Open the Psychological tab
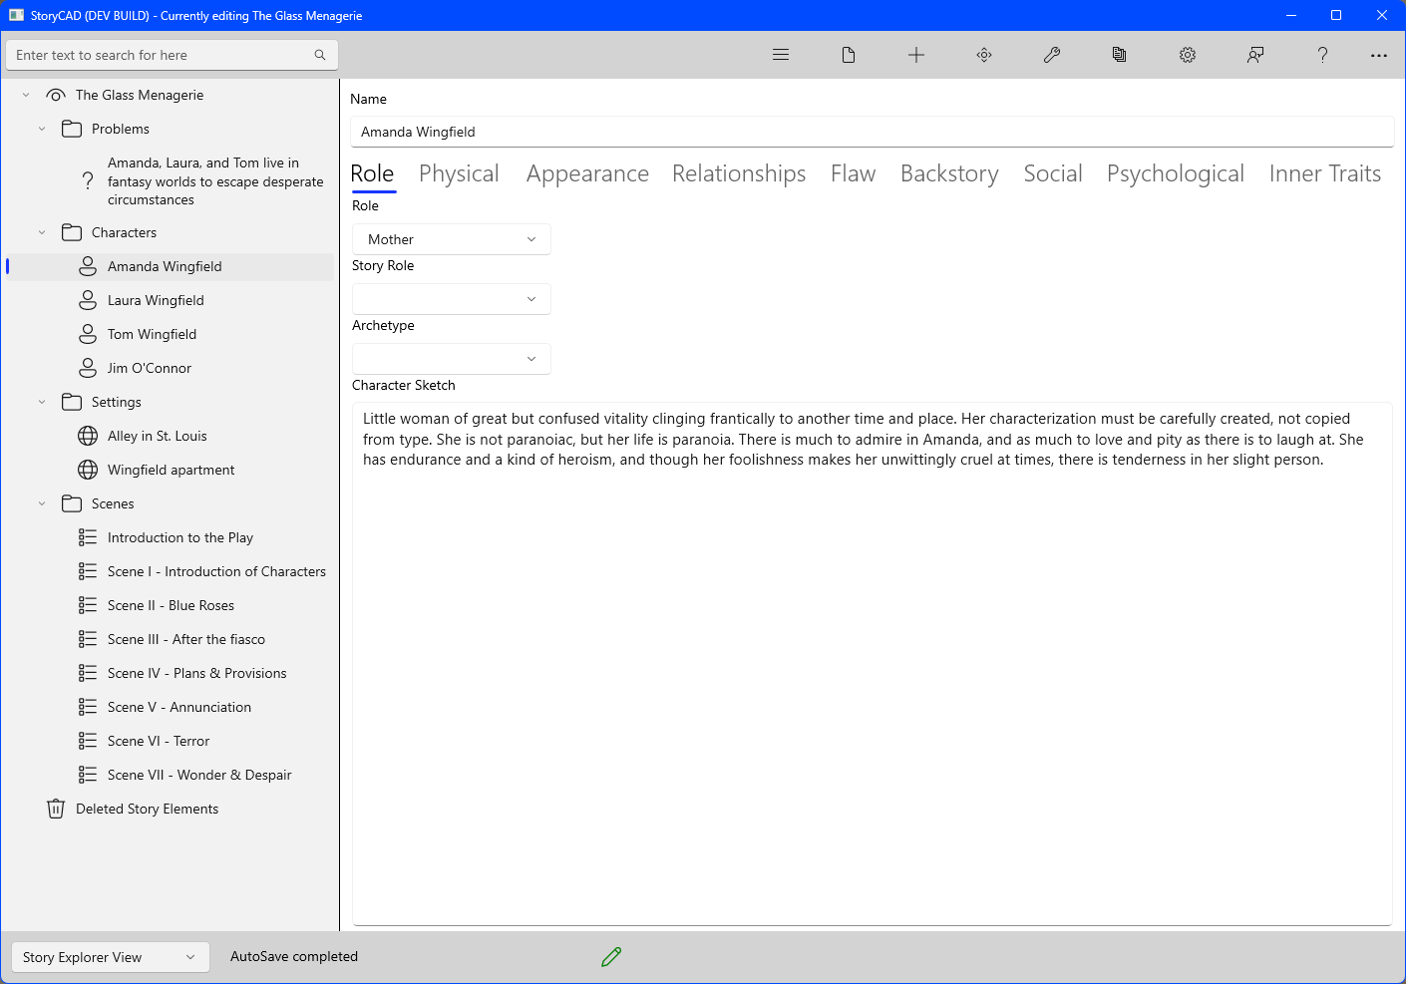 1176,173
